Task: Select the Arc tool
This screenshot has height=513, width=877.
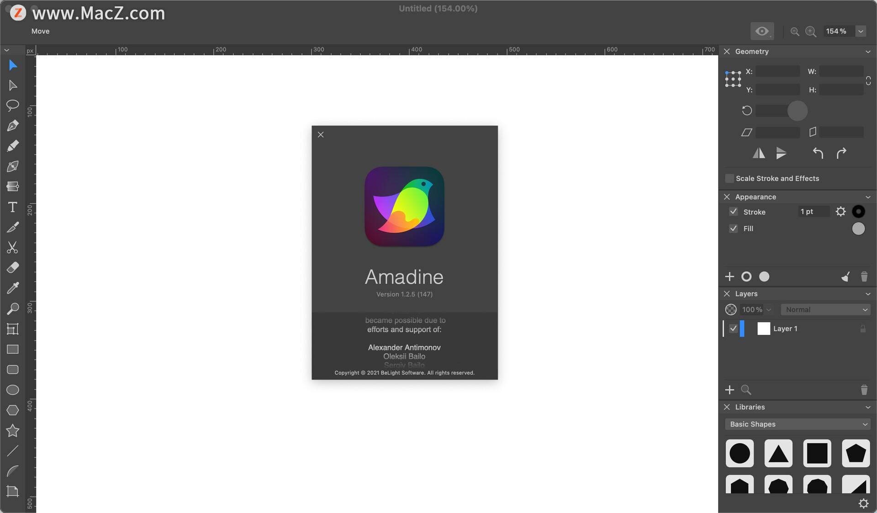Action: [13, 471]
